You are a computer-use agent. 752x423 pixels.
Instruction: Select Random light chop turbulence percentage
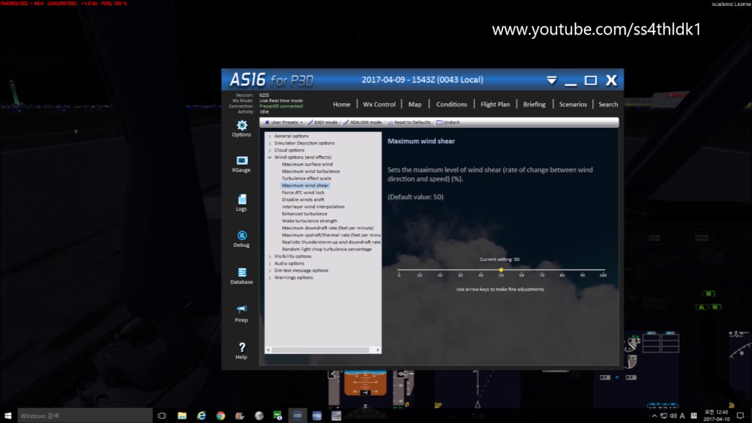(x=326, y=249)
